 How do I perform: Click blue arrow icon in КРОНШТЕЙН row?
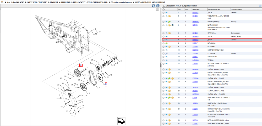click(x=166, y=57)
